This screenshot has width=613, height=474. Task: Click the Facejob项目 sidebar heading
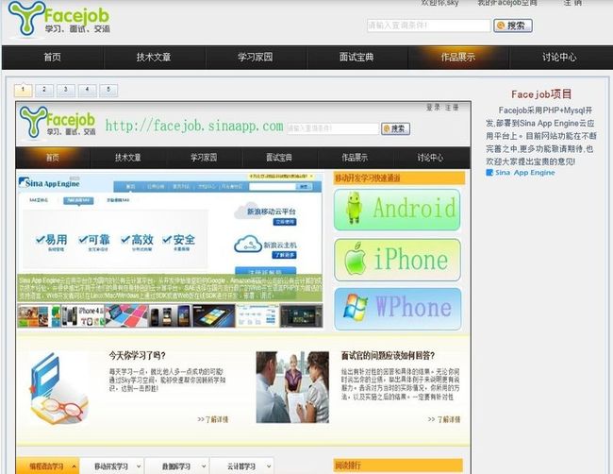tap(541, 94)
